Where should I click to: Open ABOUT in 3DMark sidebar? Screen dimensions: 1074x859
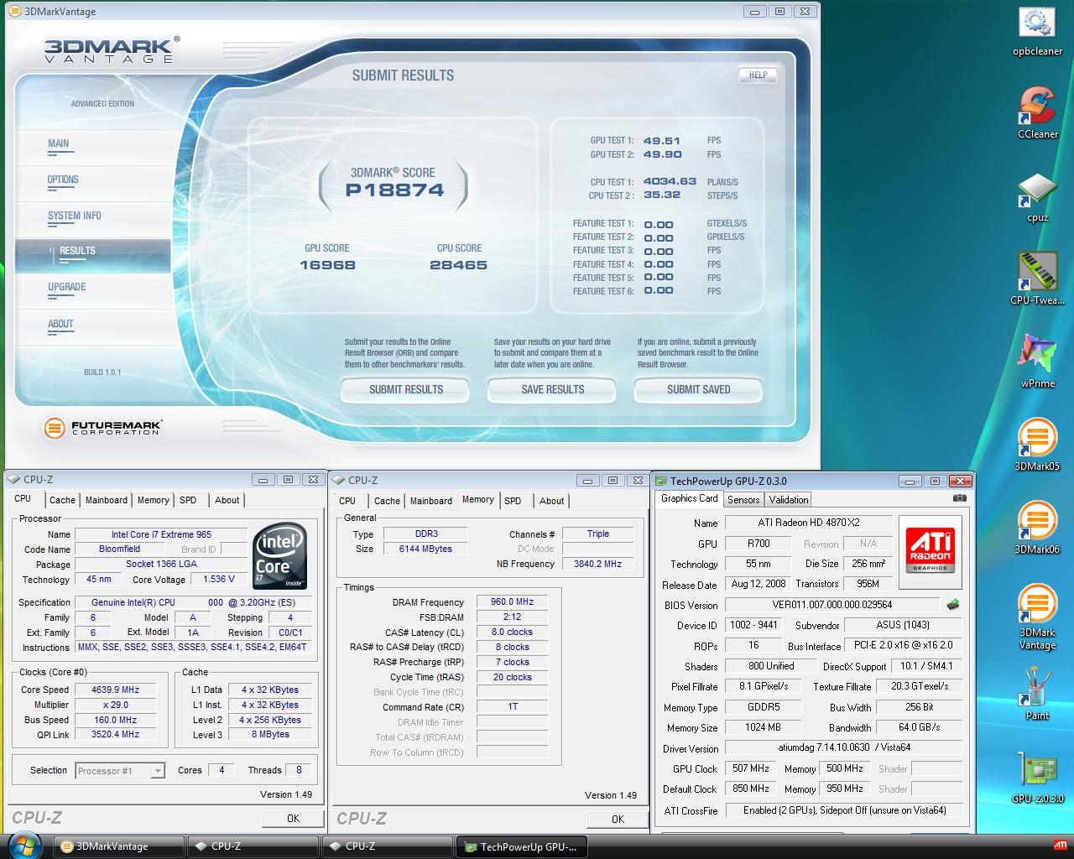[60, 324]
